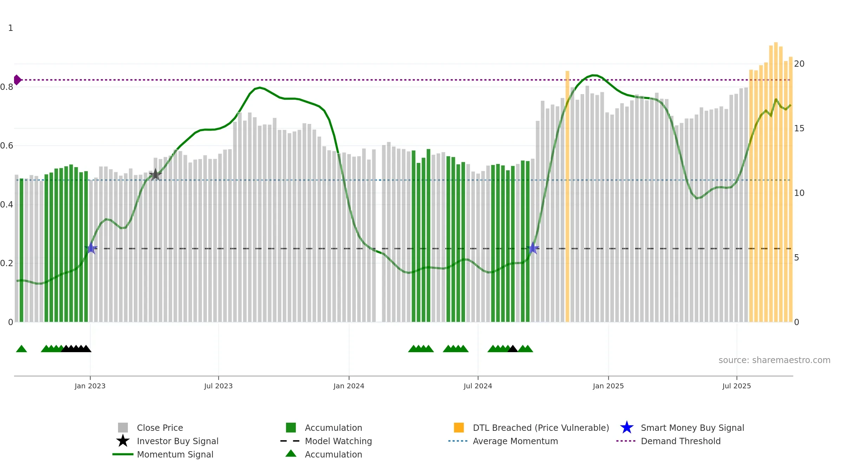Toggle Momentum Signal legend entry
This screenshot has width=843, height=474.
coord(175,454)
